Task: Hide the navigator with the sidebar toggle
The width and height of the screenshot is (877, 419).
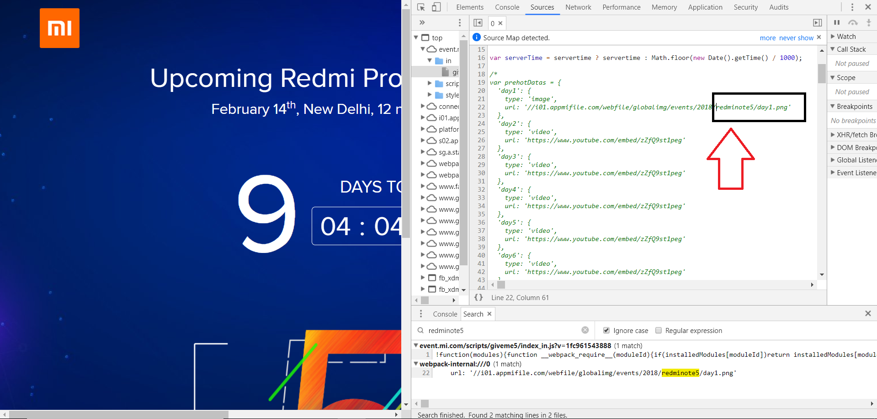Action: pyautogui.click(x=478, y=23)
